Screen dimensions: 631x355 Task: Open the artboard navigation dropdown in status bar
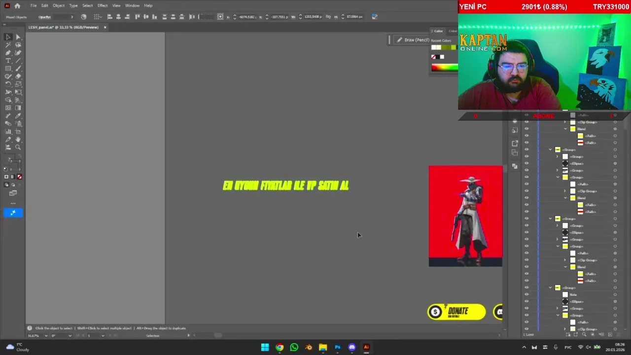(103, 336)
